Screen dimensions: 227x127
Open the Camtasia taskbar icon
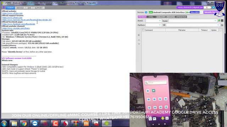[x=55, y=123]
